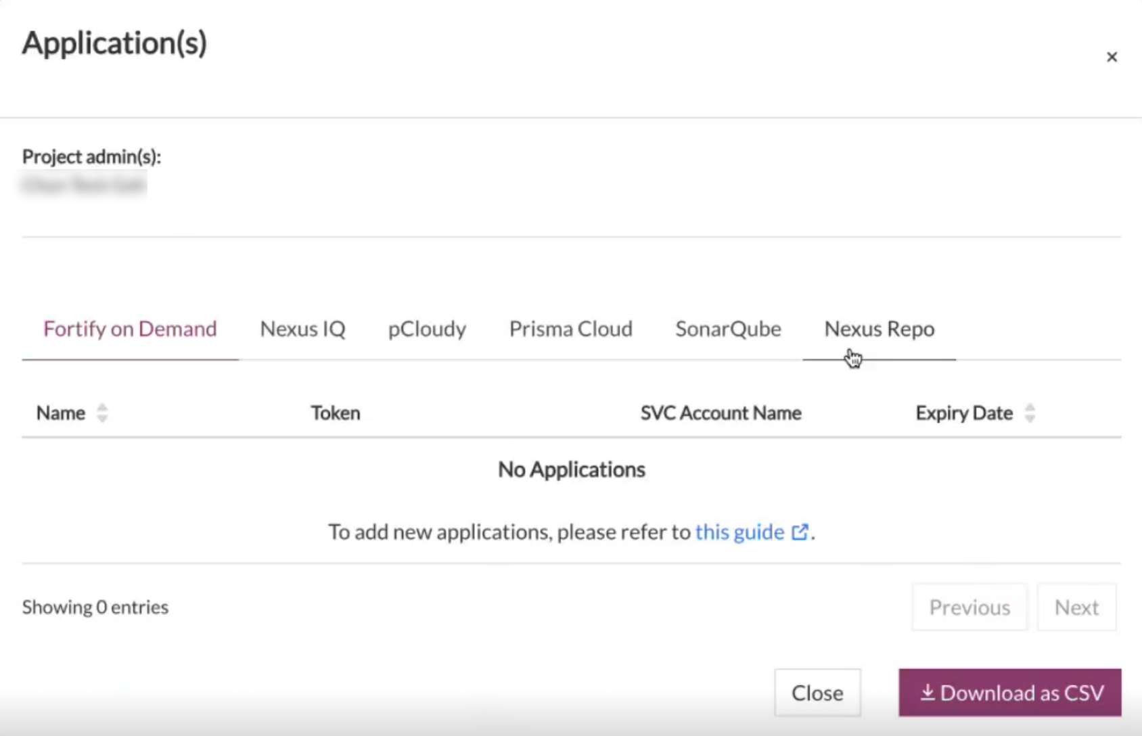Select the Fortify on Demand tab
Image resolution: width=1142 pixels, height=736 pixels.
(130, 329)
